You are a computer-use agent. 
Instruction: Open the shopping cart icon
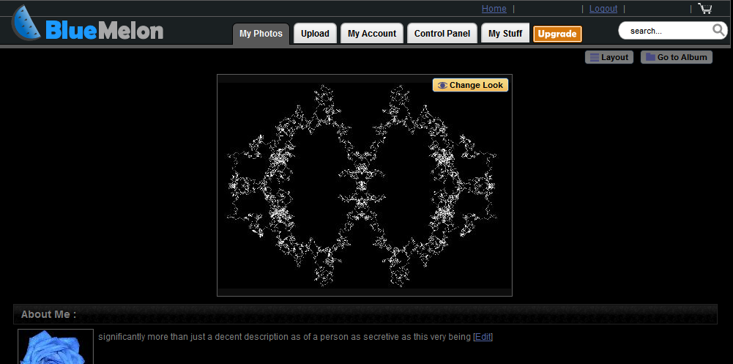click(x=704, y=8)
